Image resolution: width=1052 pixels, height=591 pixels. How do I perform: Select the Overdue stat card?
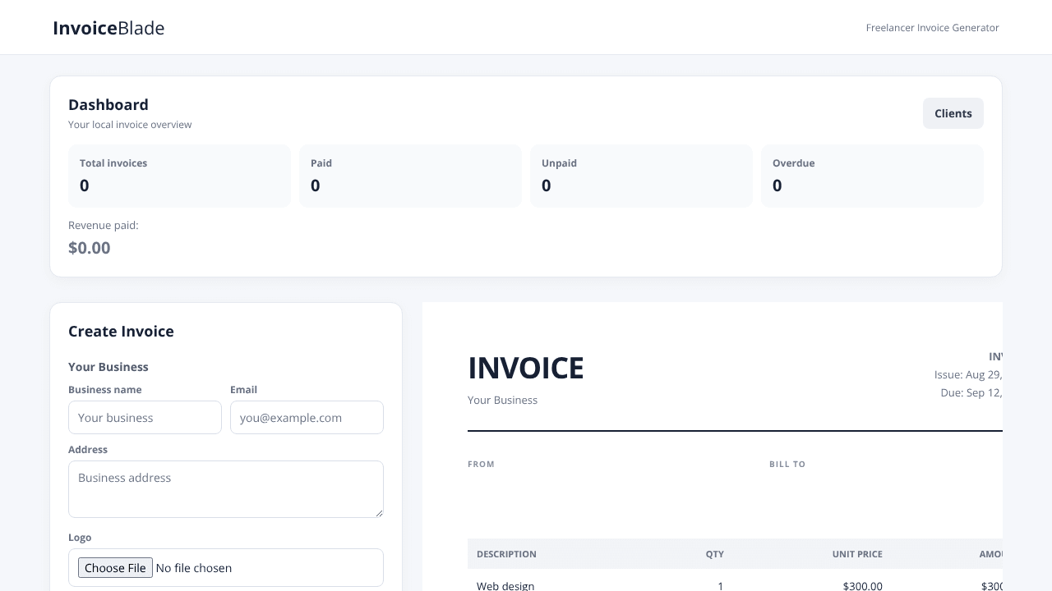point(872,176)
